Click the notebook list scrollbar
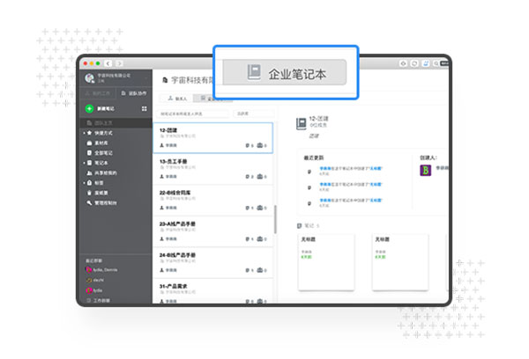This screenshot has height=359, width=529. (274, 220)
